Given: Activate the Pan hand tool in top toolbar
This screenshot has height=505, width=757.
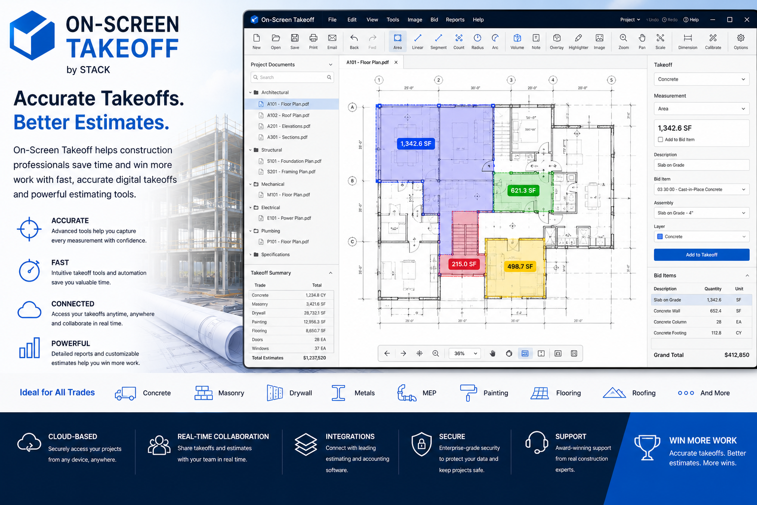Looking at the screenshot, I should click(642, 41).
